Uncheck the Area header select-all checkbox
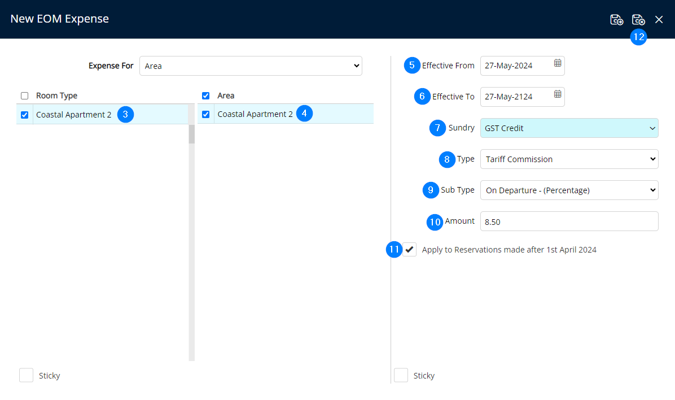 tap(206, 96)
